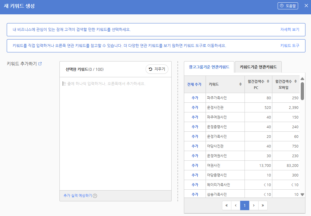Open 키워드 도구 link
The height and width of the screenshot is (216, 311).
pos(290,46)
